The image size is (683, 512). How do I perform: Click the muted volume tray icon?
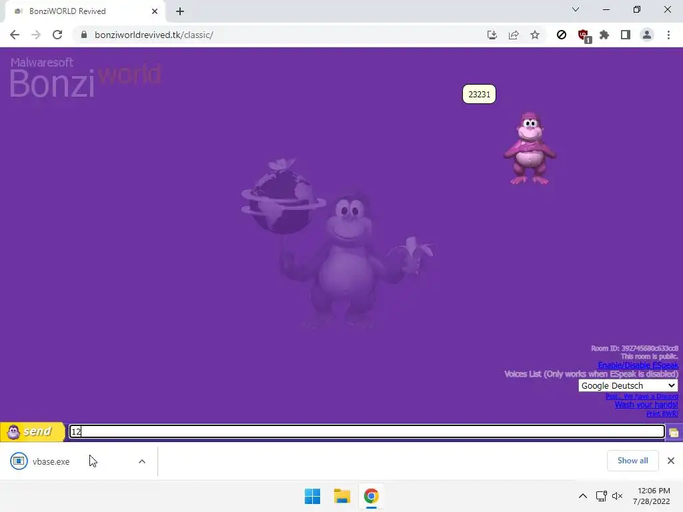(617, 496)
